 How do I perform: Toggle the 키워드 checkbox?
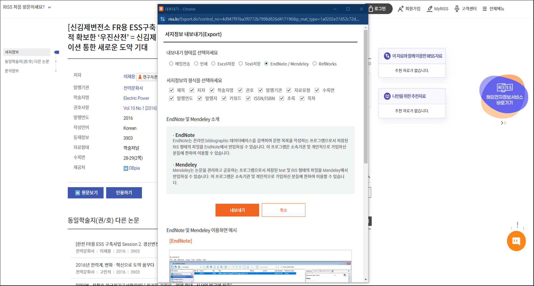point(224,98)
